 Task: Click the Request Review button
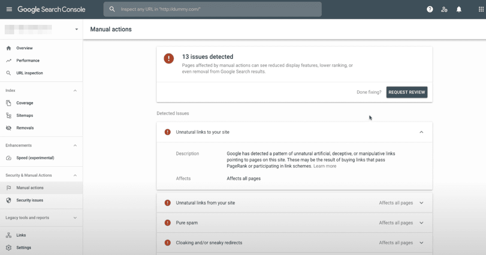coord(407,92)
